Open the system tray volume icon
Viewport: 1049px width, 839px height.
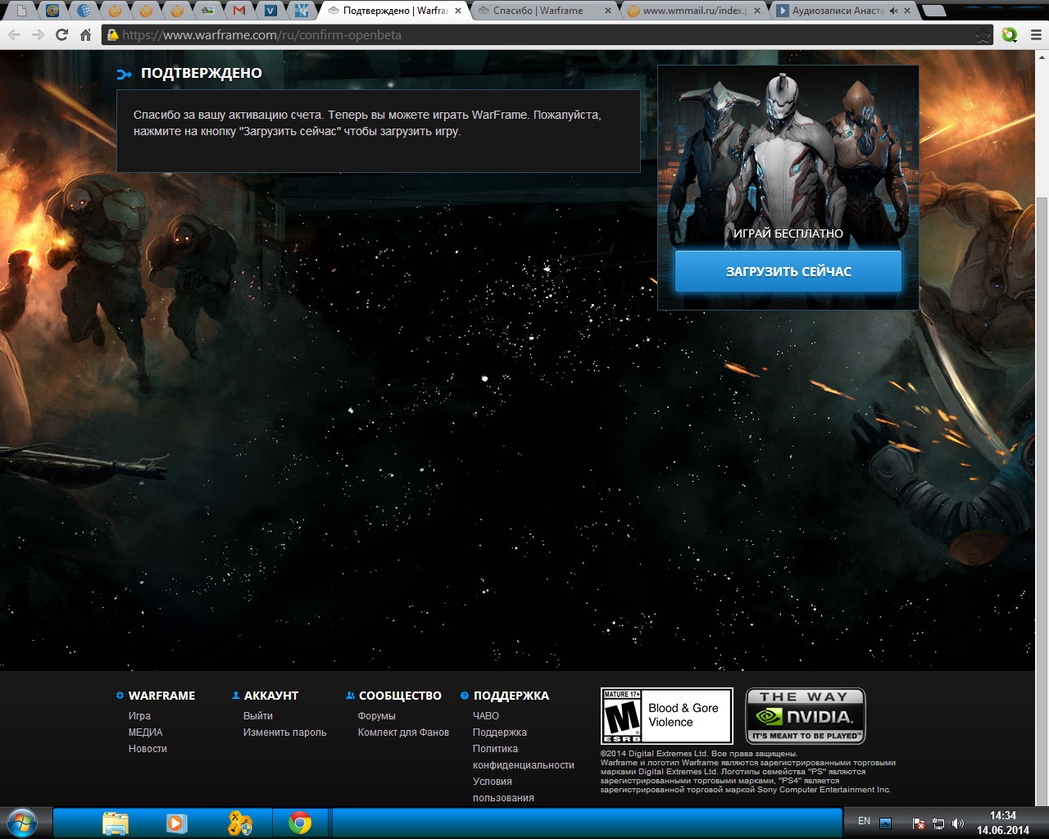(958, 823)
